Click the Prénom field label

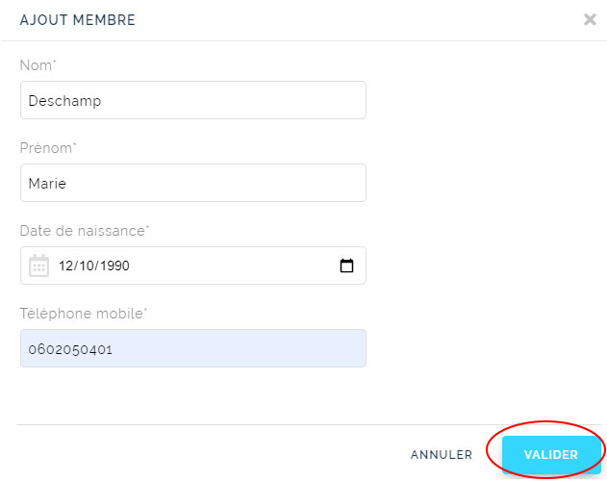(x=48, y=148)
